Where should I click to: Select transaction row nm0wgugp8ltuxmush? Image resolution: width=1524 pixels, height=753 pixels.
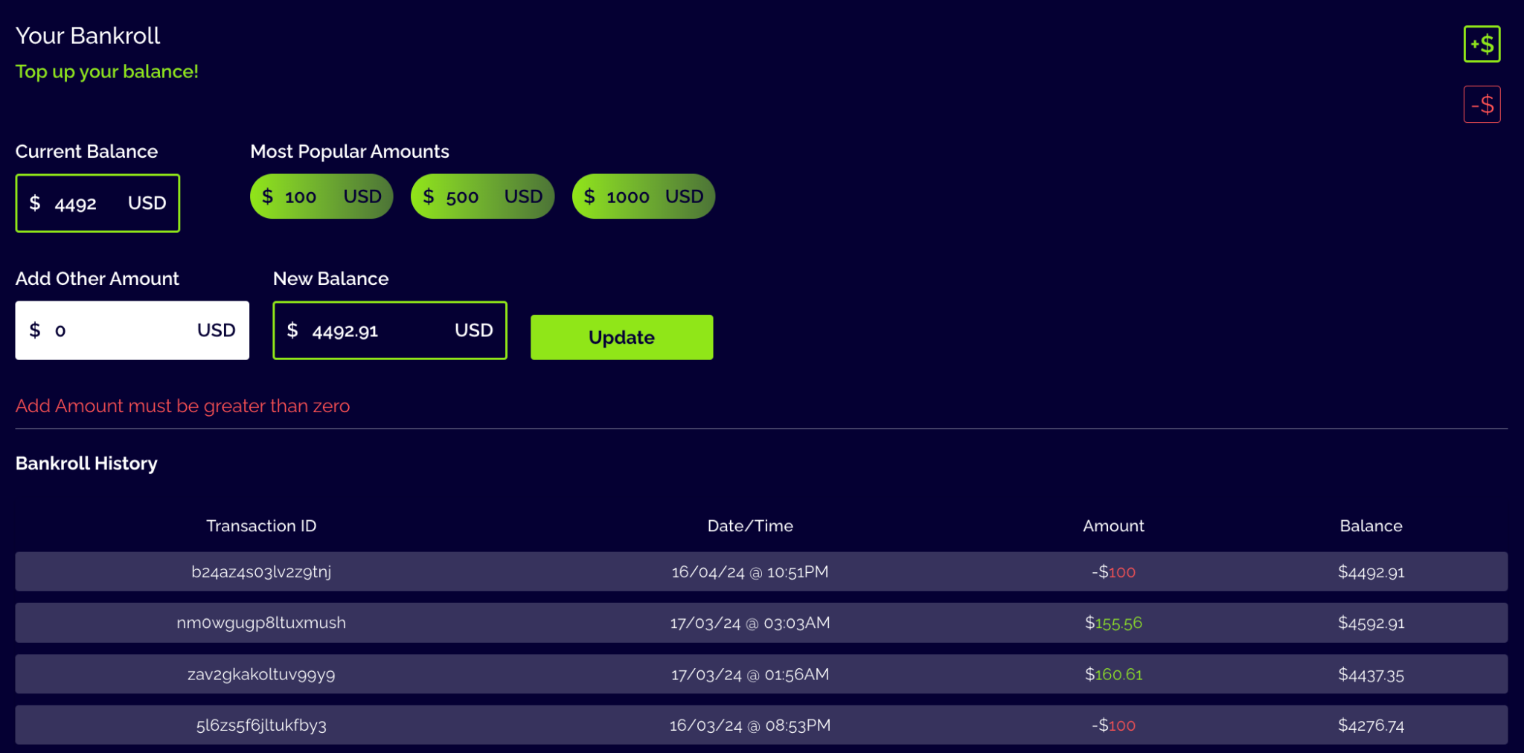click(x=261, y=623)
